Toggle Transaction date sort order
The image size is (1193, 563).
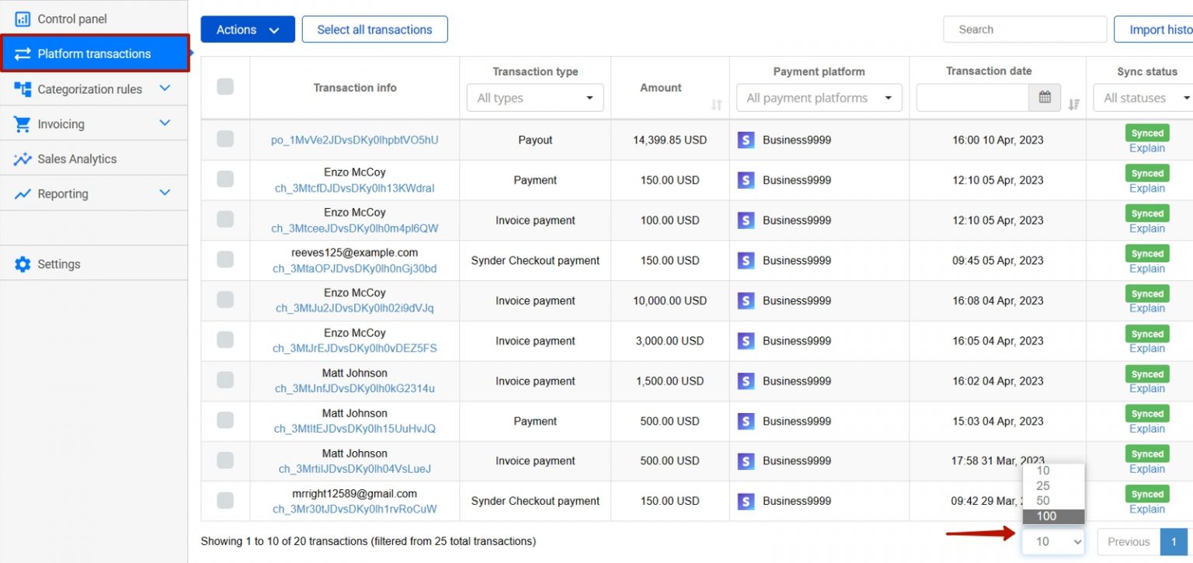[x=1073, y=103]
